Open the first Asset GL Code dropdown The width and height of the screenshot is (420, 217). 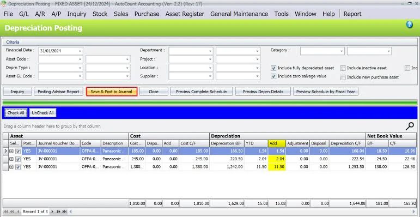coord(80,76)
